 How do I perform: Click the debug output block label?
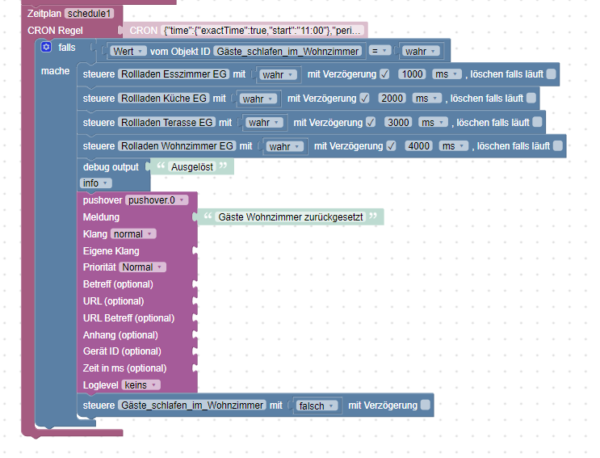(111, 167)
